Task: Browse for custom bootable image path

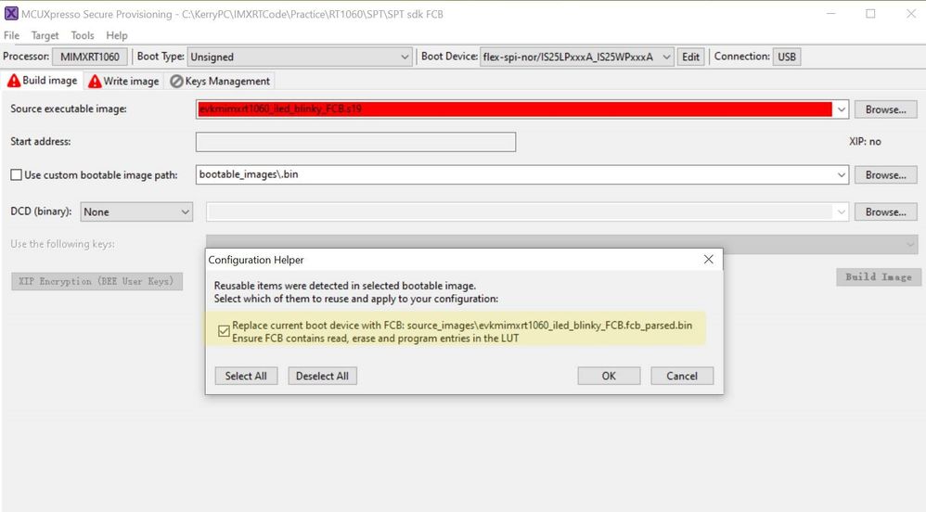Action: point(885,174)
